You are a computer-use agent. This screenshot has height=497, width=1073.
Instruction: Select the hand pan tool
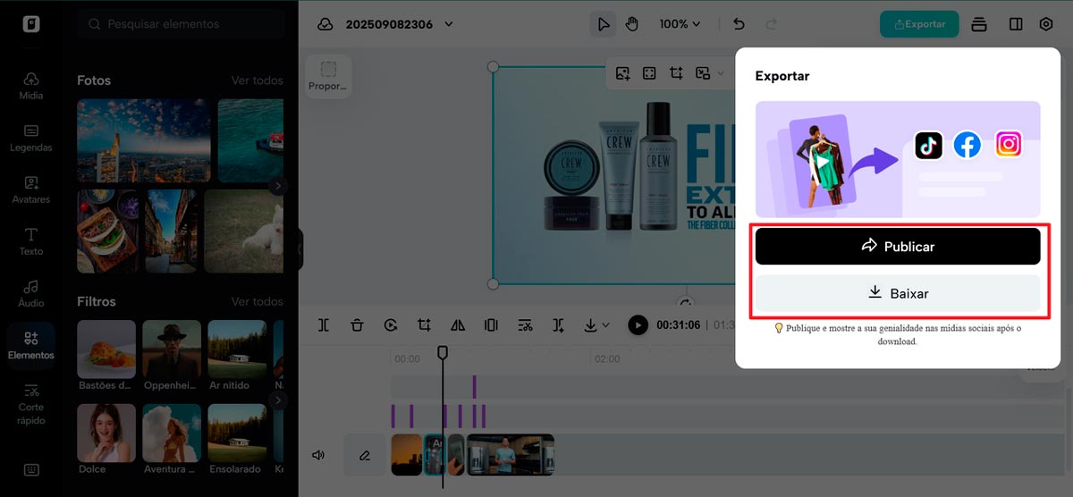point(631,24)
